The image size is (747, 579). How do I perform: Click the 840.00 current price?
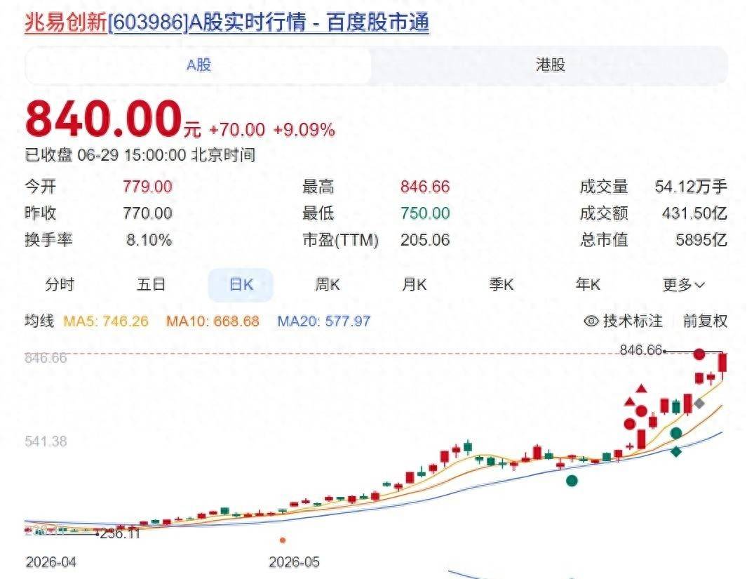point(104,119)
